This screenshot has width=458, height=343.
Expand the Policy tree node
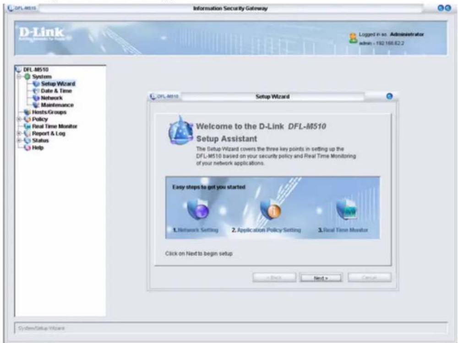tap(19, 119)
